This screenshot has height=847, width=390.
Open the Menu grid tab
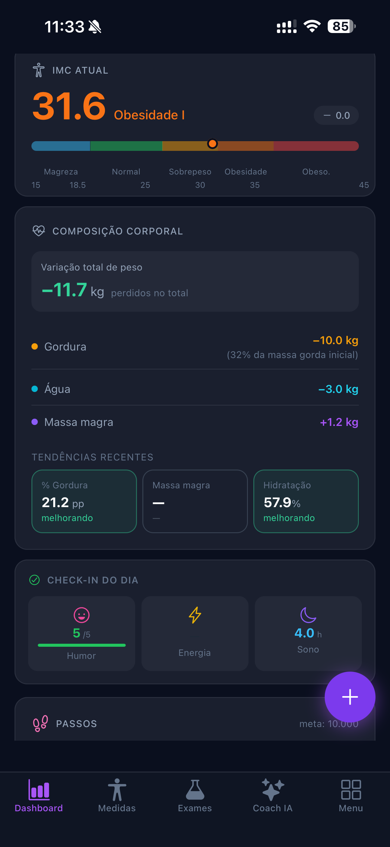coord(351,796)
